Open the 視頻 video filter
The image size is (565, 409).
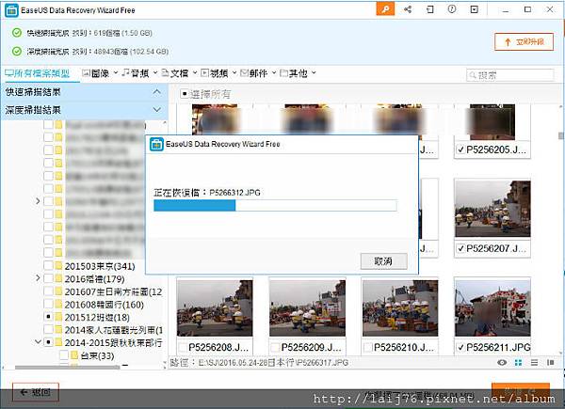coord(215,73)
